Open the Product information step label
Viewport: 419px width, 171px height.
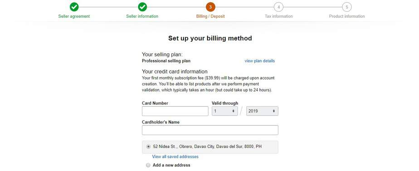tap(347, 16)
